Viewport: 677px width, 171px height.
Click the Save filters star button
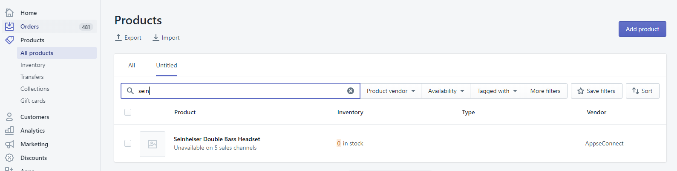pos(596,91)
